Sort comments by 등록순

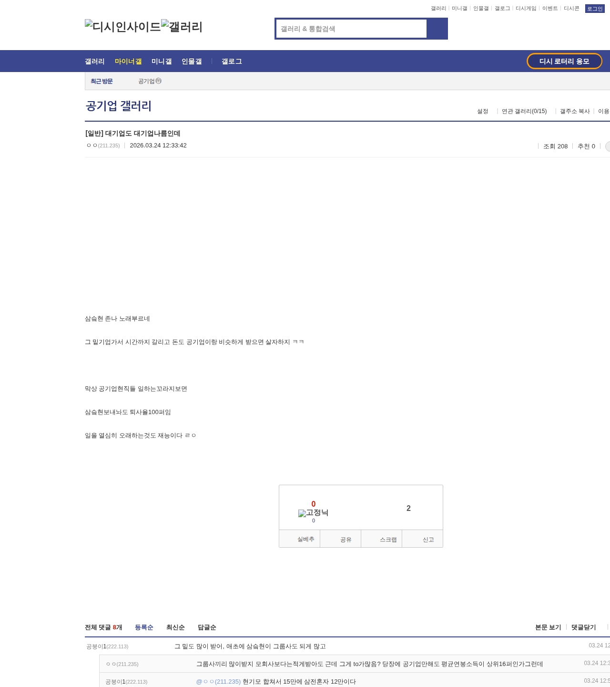pos(144,627)
